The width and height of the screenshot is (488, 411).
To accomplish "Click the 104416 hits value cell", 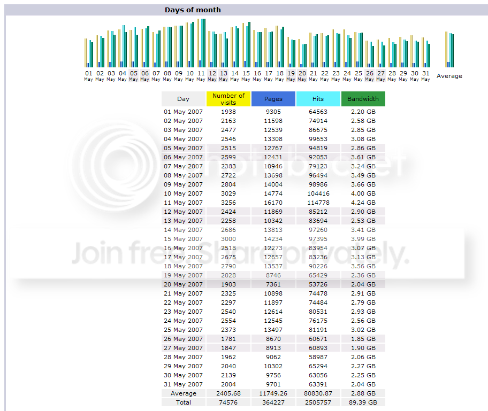I will pyautogui.click(x=318, y=193).
